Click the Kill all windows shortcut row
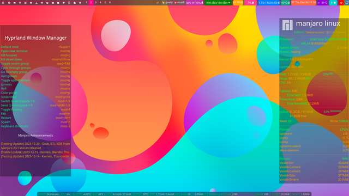Viewport: 349px width, 196px height. click(x=35, y=59)
